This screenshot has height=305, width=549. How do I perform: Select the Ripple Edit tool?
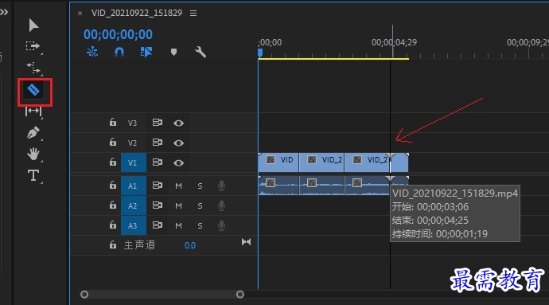(x=33, y=68)
